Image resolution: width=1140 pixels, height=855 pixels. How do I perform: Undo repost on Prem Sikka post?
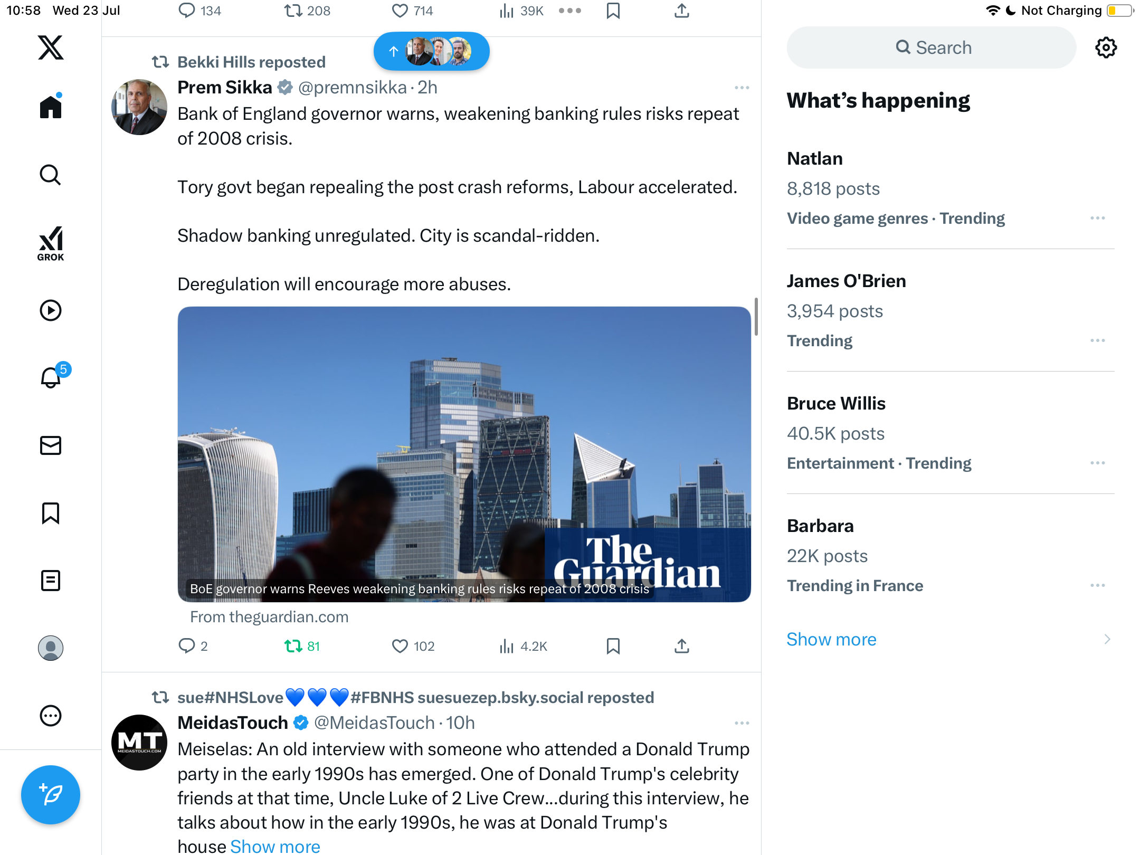(x=302, y=646)
